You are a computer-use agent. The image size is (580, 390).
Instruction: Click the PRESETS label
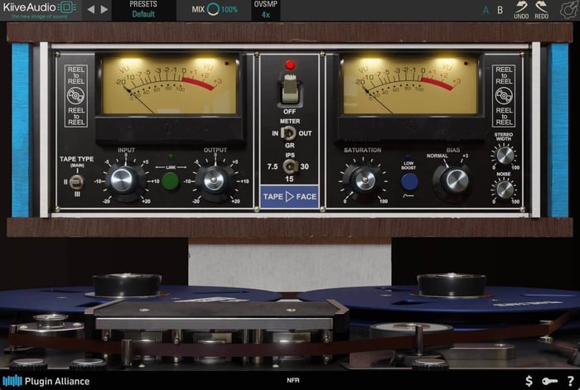pyautogui.click(x=143, y=4)
